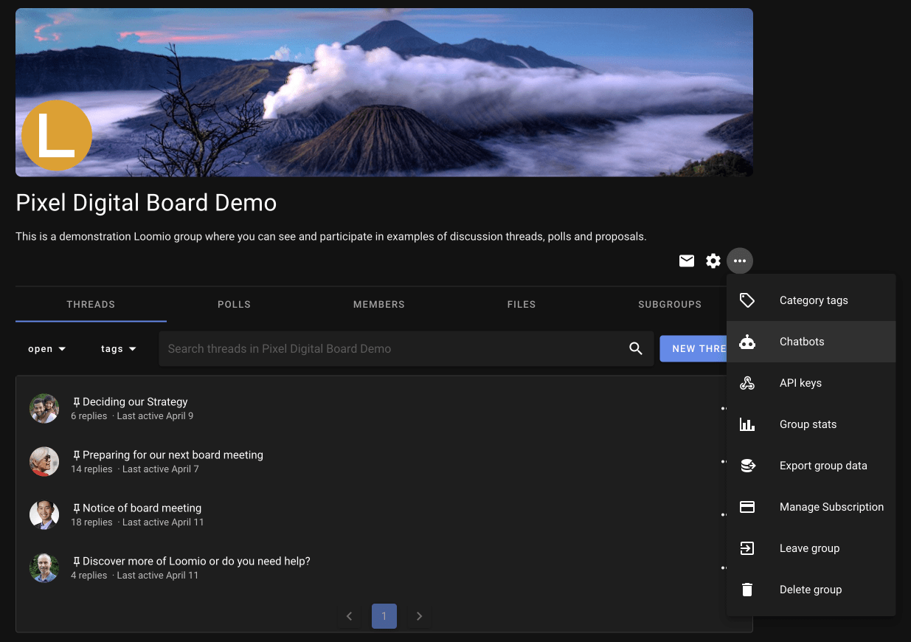911x642 pixels.
Task: Click the Manage Subscription credit card icon
Action: click(x=747, y=507)
